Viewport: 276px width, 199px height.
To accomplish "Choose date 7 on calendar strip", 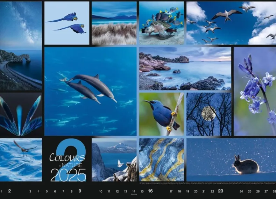I will pos(63,191).
